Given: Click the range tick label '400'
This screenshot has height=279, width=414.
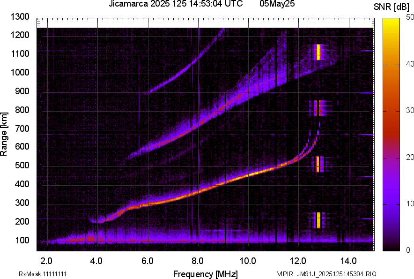Looking at the screenshot, I should (22, 184).
